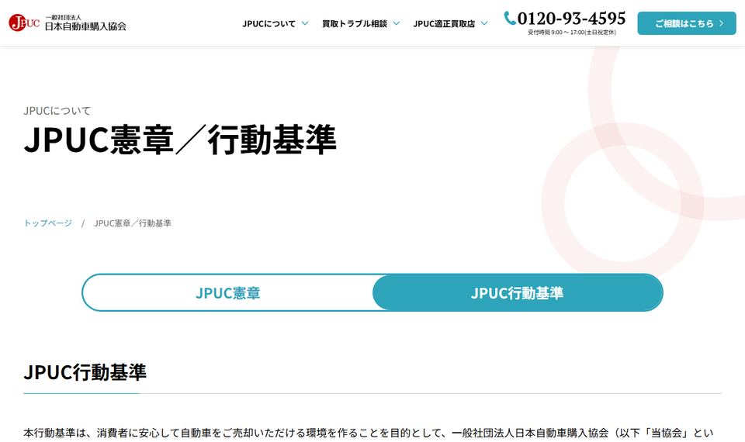Go to トップページ breadcrumb link
Viewport: 745px width, 442px height.
47,223
